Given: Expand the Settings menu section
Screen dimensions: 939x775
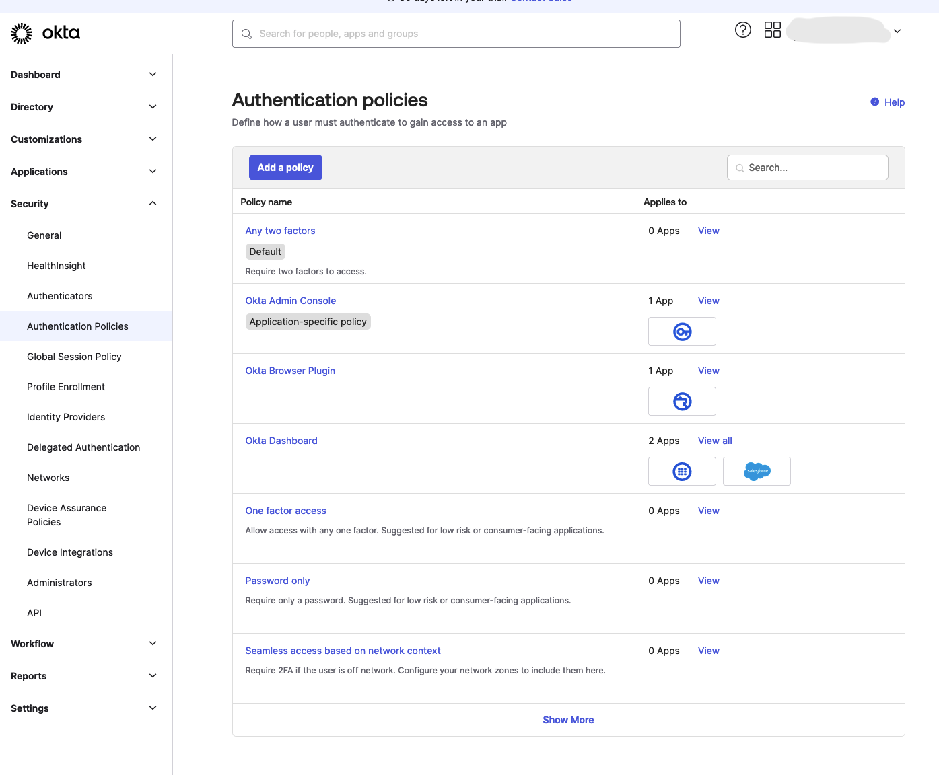Looking at the screenshot, I should 153,708.
